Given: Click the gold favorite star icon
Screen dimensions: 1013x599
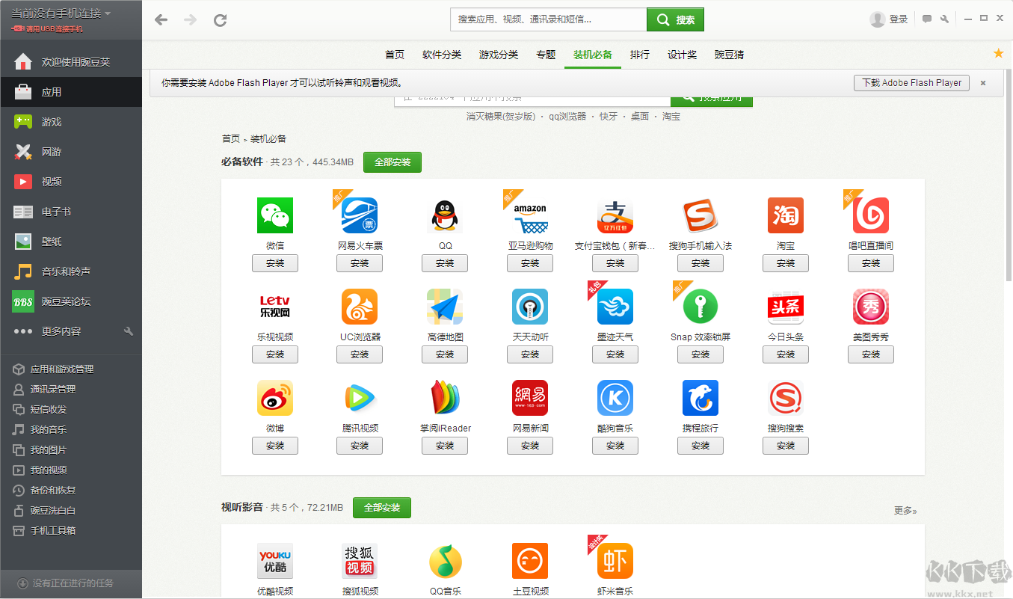Looking at the screenshot, I should pos(998,53).
